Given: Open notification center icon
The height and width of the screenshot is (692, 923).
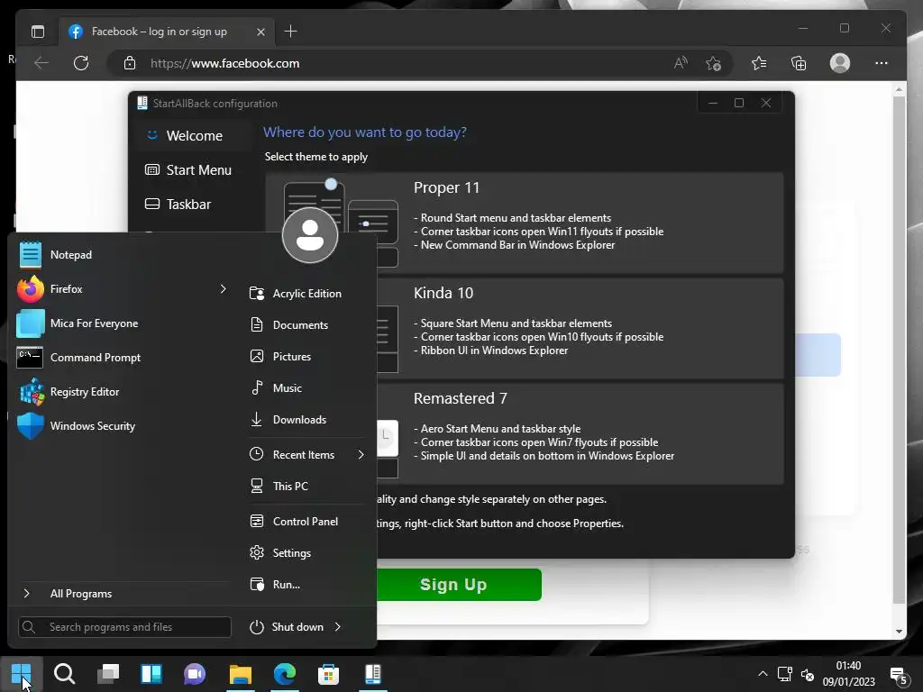Looking at the screenshot, I should point(899,675).
